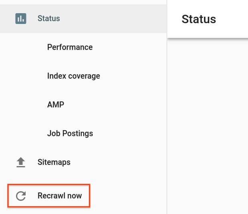Click the blank sidebar space right of AMP
The height and width of the screenshot is (214, 248).
120,105
